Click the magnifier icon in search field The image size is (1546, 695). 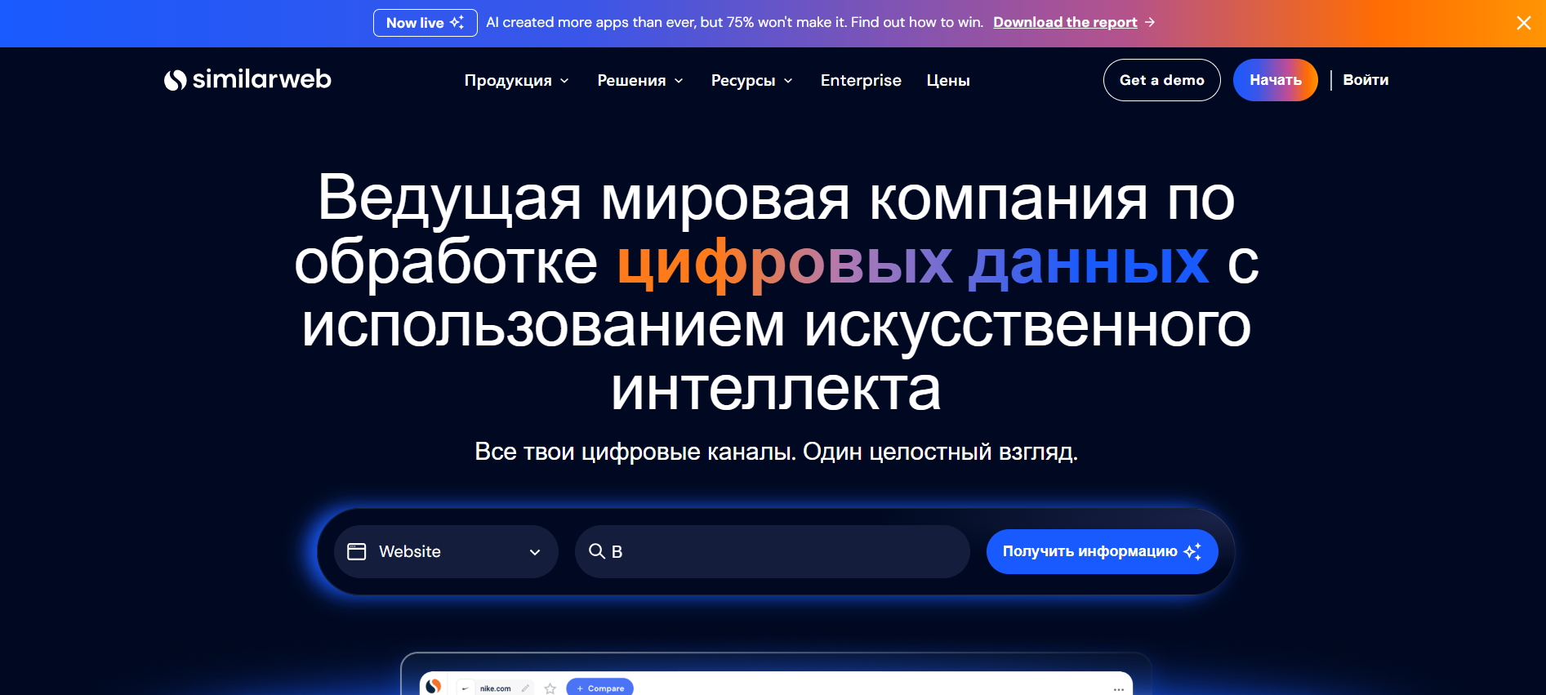coord(597,551)
